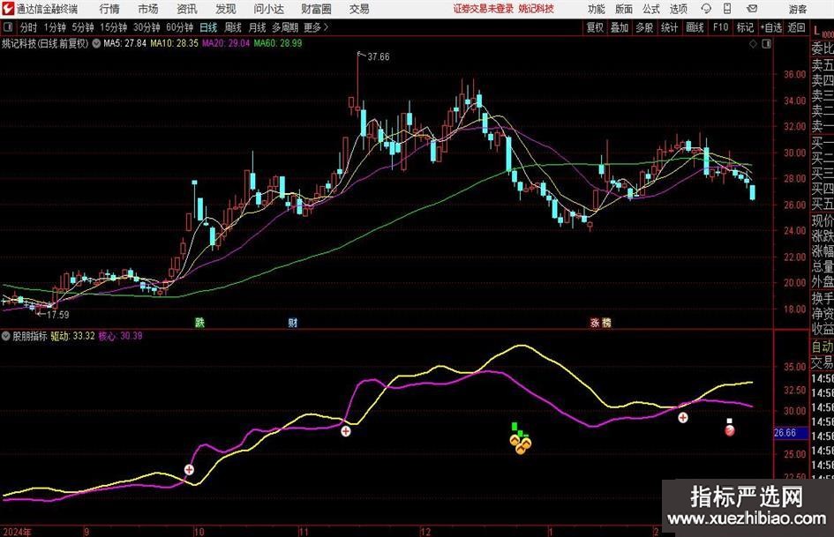Click the diamond icon atop the chart

coord(753,44)
